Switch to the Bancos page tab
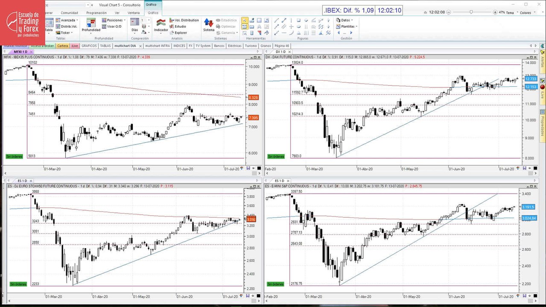The image size is (546, 307). [219, 46]
